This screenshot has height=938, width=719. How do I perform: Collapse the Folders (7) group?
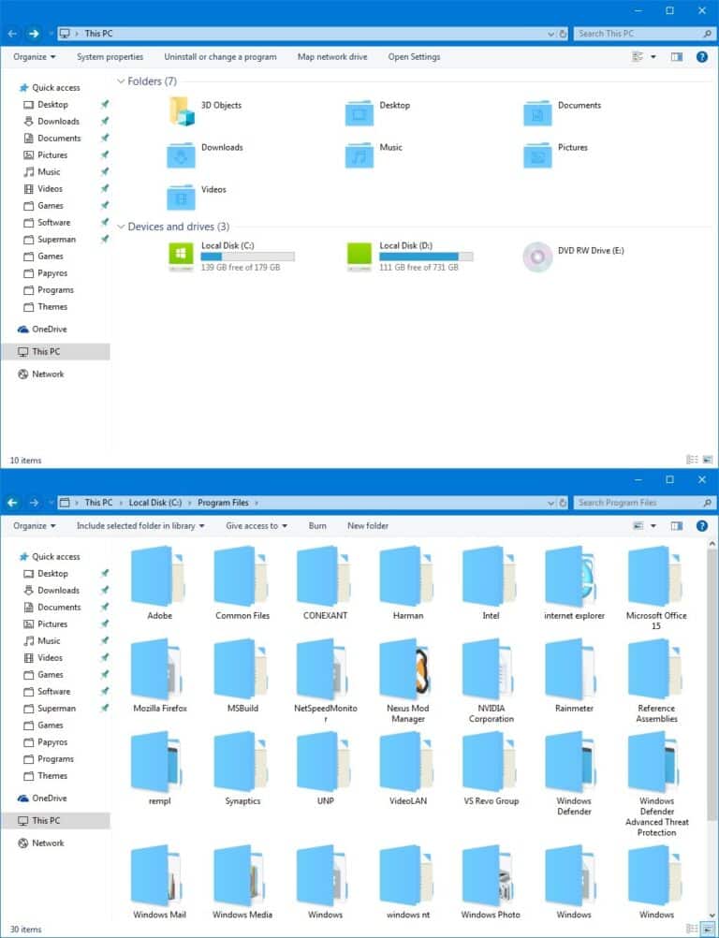121,81
